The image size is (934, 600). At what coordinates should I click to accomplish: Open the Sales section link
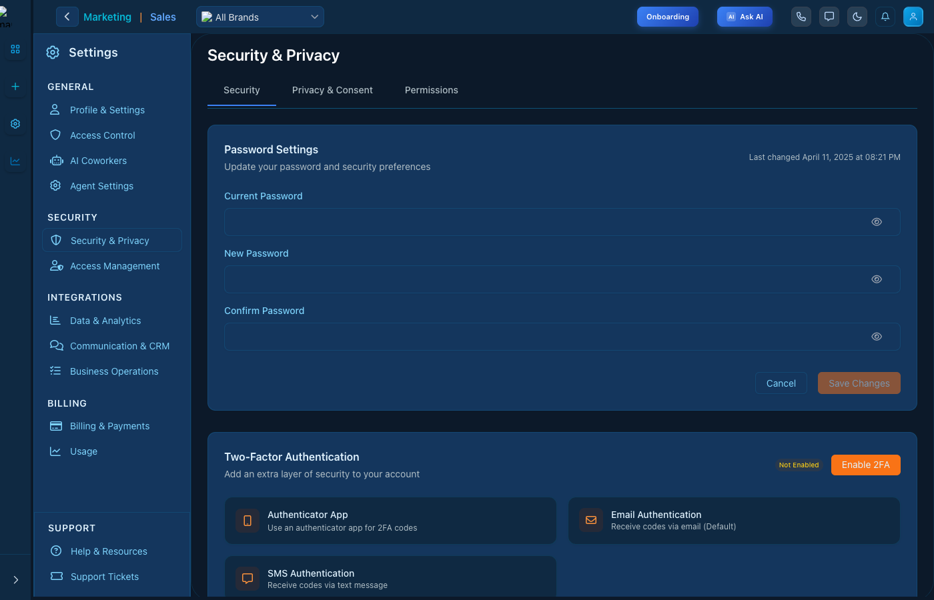tap(163, 17)
